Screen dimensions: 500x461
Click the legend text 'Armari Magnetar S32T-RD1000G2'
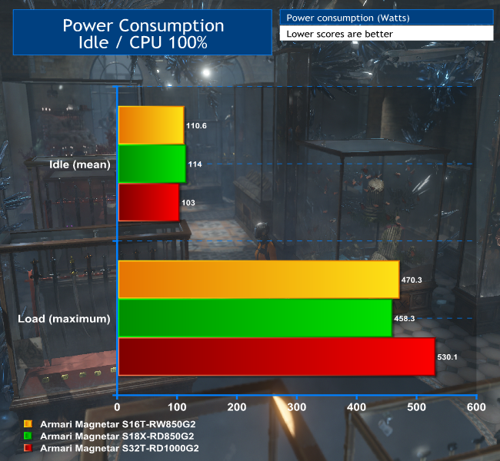(x=119, y=448)
